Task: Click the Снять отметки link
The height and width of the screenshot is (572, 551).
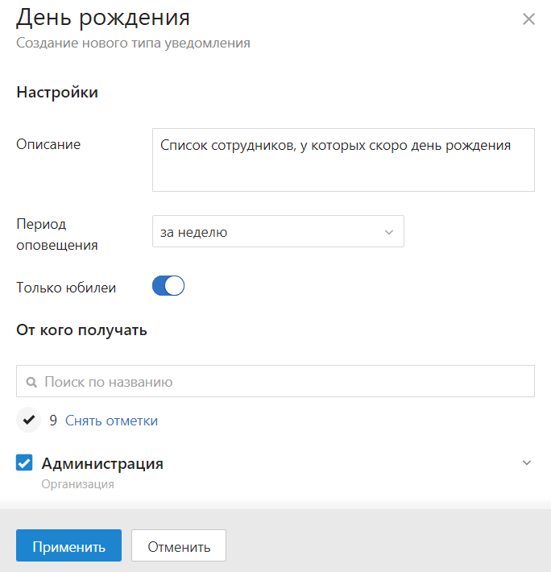Action: pyautogui.click(x=112, y=421)
